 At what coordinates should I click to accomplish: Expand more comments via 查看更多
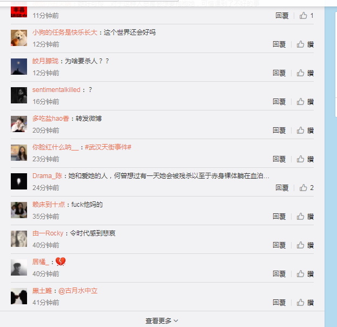(x=162, y=321)
